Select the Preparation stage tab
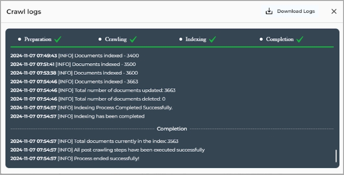The width and height of the screenshot is (344, 175). tap(38, 39)
